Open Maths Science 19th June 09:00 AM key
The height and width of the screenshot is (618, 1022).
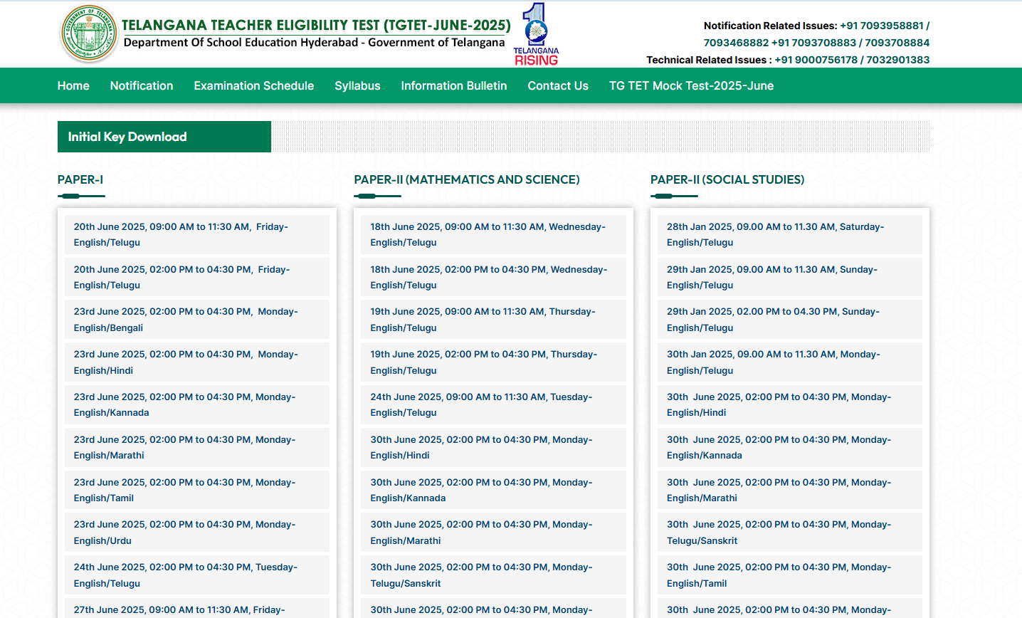click(x=493, y=320)
